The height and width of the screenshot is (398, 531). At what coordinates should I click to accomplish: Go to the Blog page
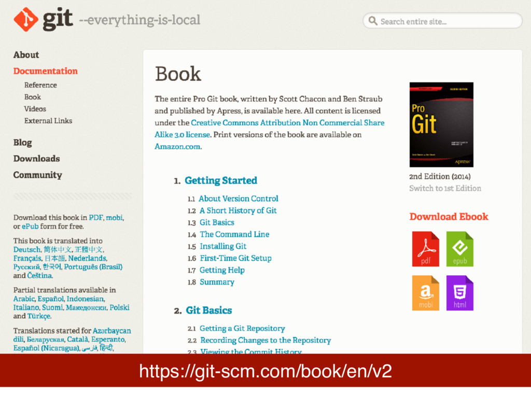pos(22,143)
